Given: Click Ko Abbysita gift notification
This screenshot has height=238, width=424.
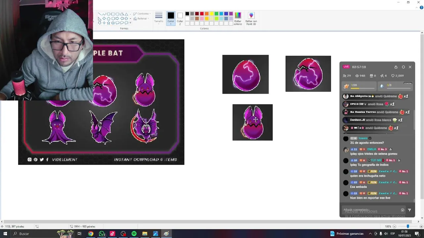Looking at the screenshot, I should coord(375,96).
